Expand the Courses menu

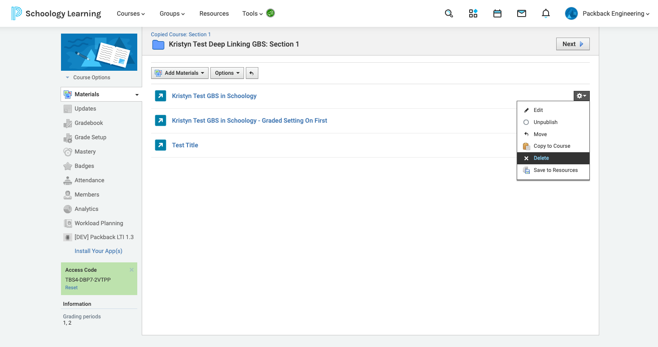click(131, 13)
